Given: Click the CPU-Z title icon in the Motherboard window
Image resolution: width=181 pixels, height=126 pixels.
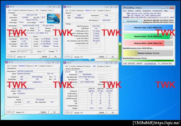Looking at the screenshot, I should (6, 62).
